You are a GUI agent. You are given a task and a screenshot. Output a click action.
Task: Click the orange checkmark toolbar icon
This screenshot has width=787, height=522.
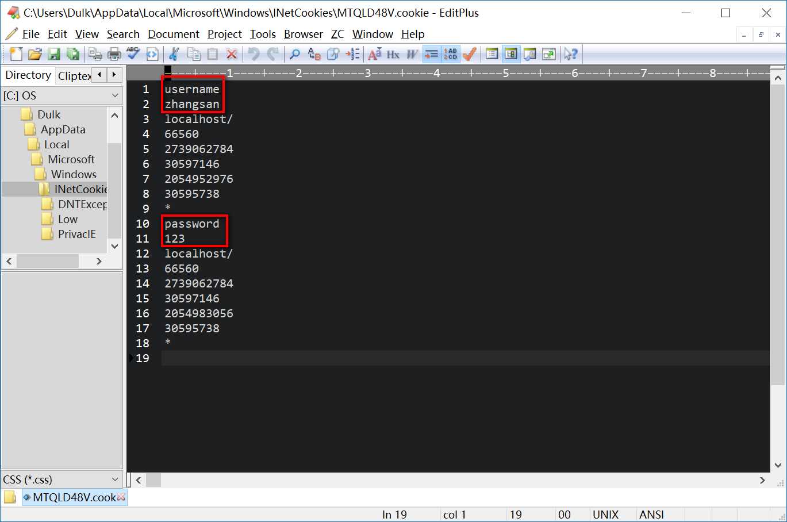470,54
